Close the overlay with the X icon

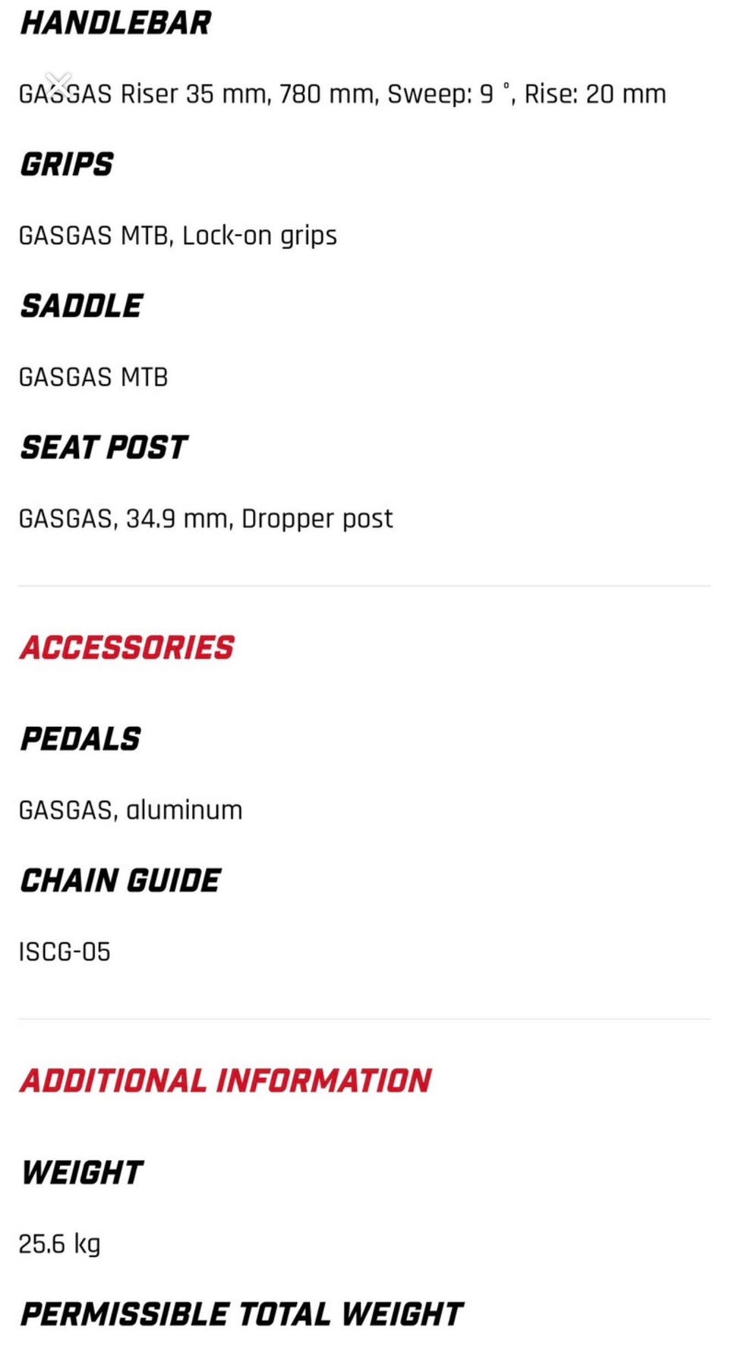point(58,84)
